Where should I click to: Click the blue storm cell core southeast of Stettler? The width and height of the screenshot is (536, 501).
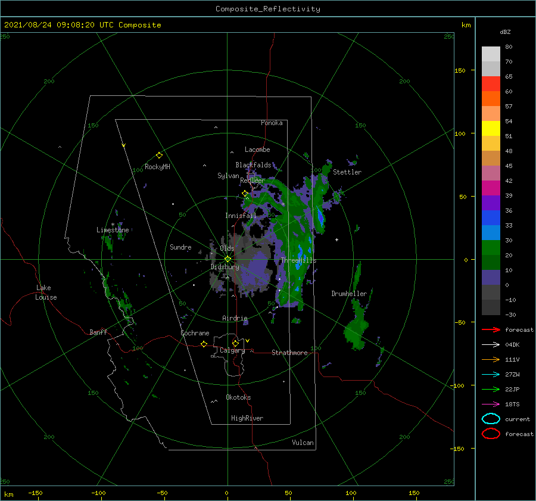pyautogui.click(x=320, y=217)
